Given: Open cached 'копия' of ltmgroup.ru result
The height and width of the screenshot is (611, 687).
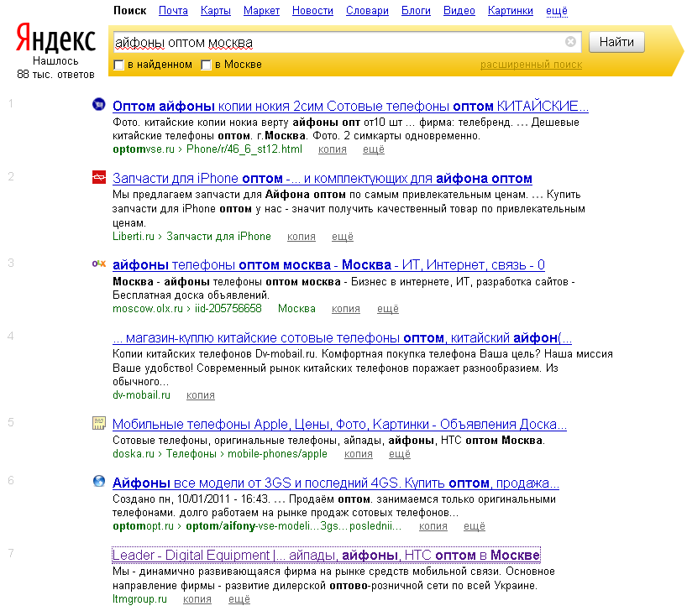Looking at the screenshot, I should pos(197,599).
